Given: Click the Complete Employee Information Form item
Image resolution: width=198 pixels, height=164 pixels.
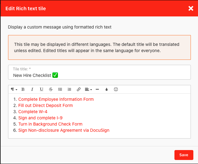Looking at the screenshot, I should 56,99.
